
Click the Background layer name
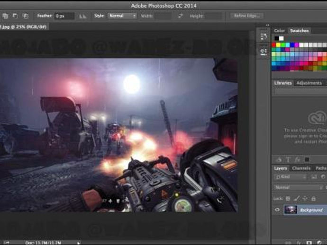click(311, 210)
